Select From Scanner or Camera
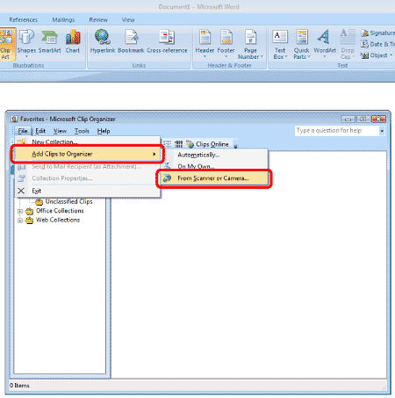395x398 pixels. [213, 178]
